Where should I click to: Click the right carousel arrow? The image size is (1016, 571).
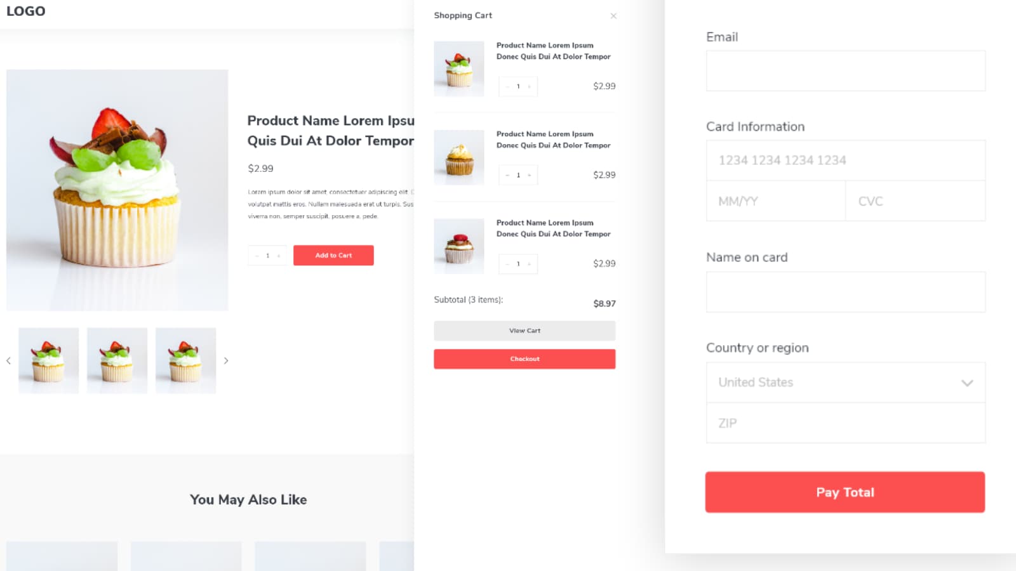226,360
